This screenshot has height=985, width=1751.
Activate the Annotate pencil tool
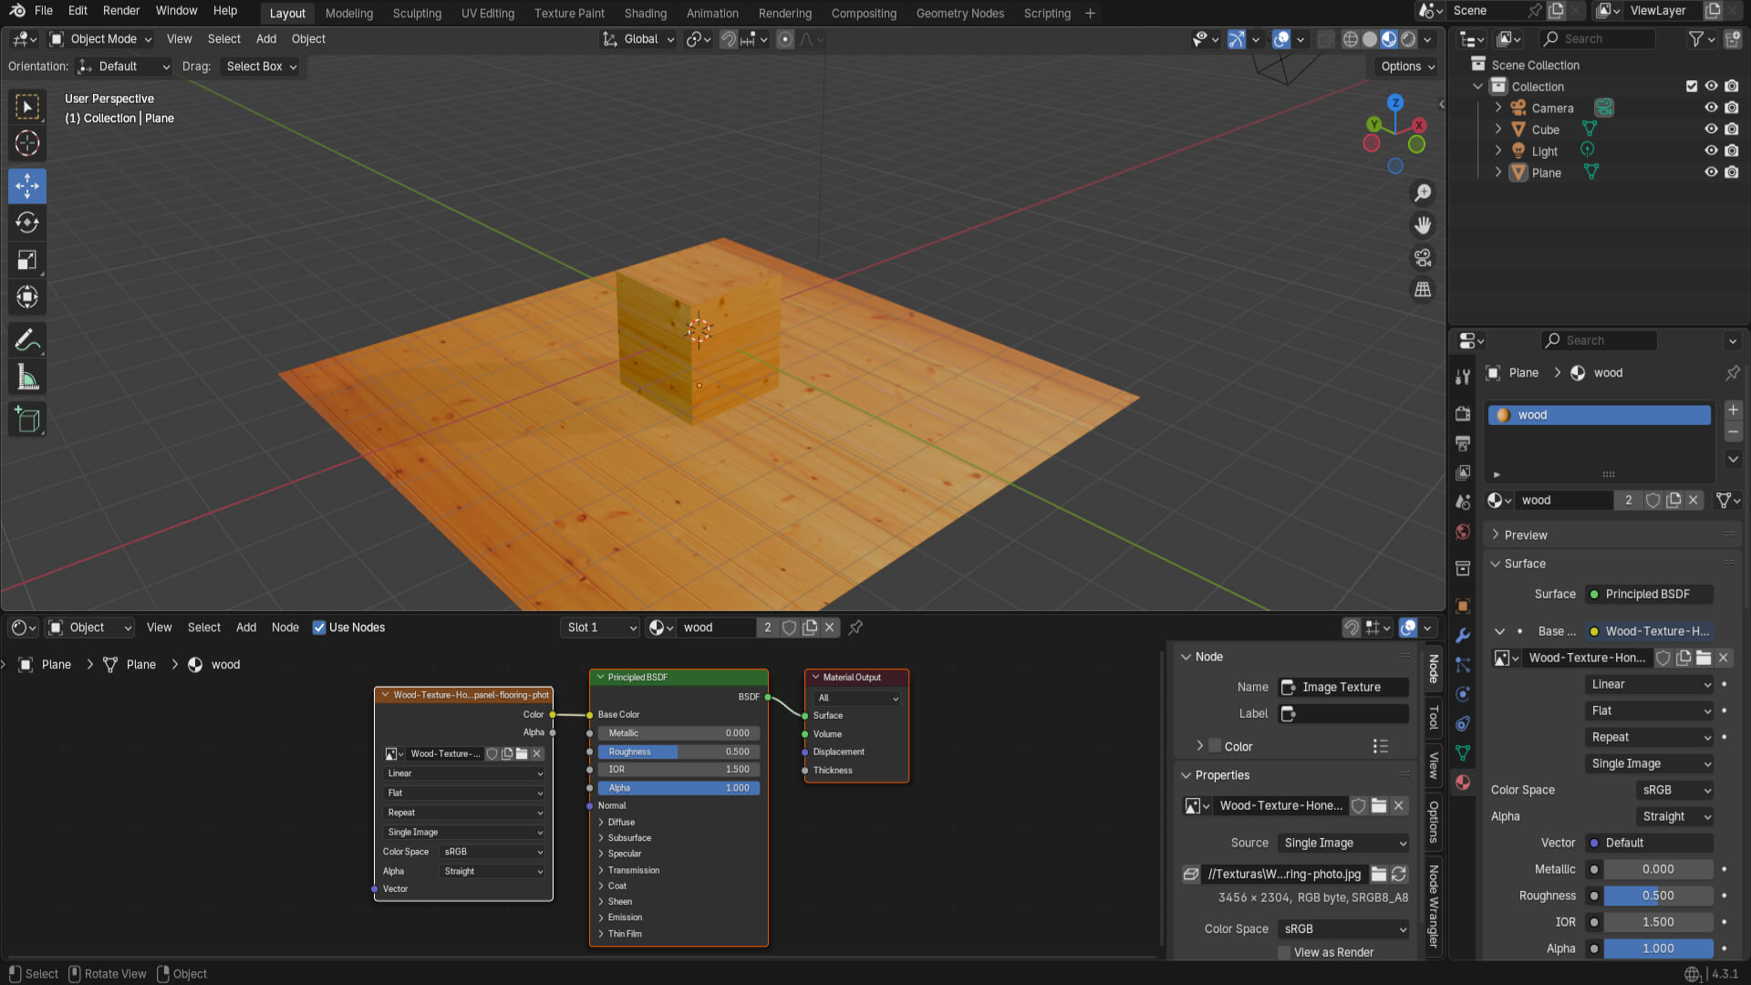[27, 340]
